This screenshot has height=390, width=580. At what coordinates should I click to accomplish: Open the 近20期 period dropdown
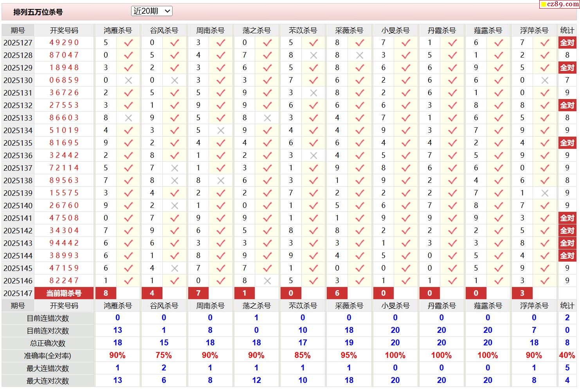(151, 11)
